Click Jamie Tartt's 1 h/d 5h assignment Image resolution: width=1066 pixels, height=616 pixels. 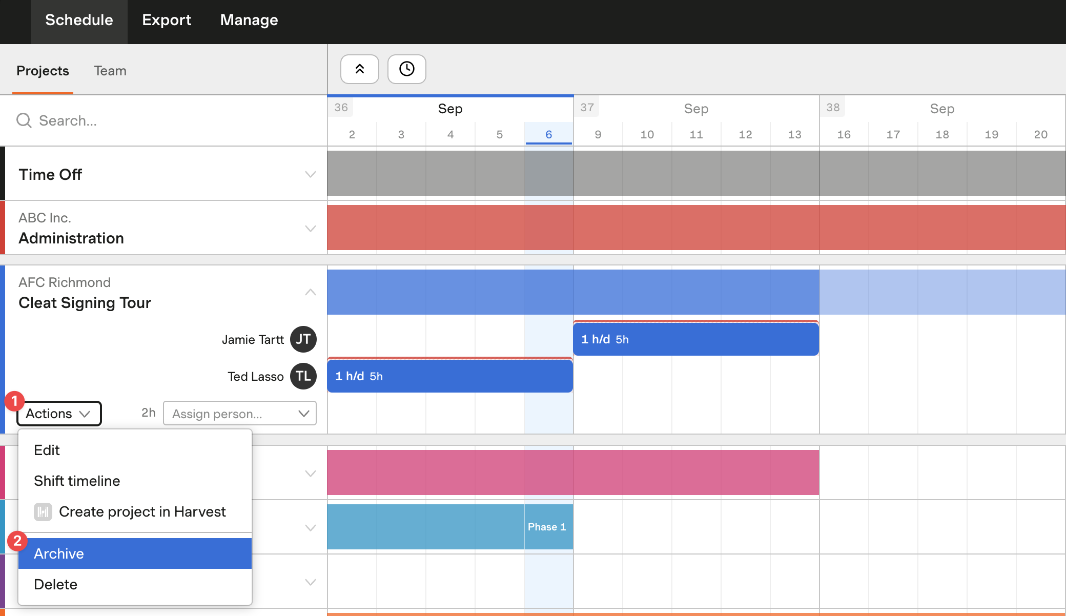pyautogui.click(x=696, y=339)
